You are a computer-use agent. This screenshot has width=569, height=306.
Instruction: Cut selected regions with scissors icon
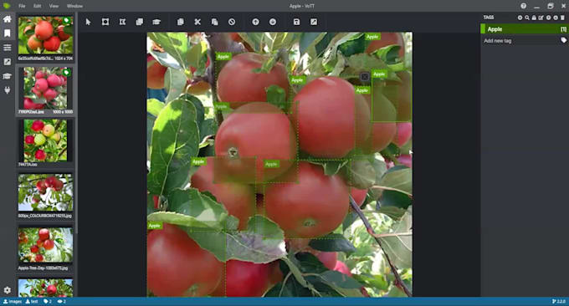(x=197, y=22)
